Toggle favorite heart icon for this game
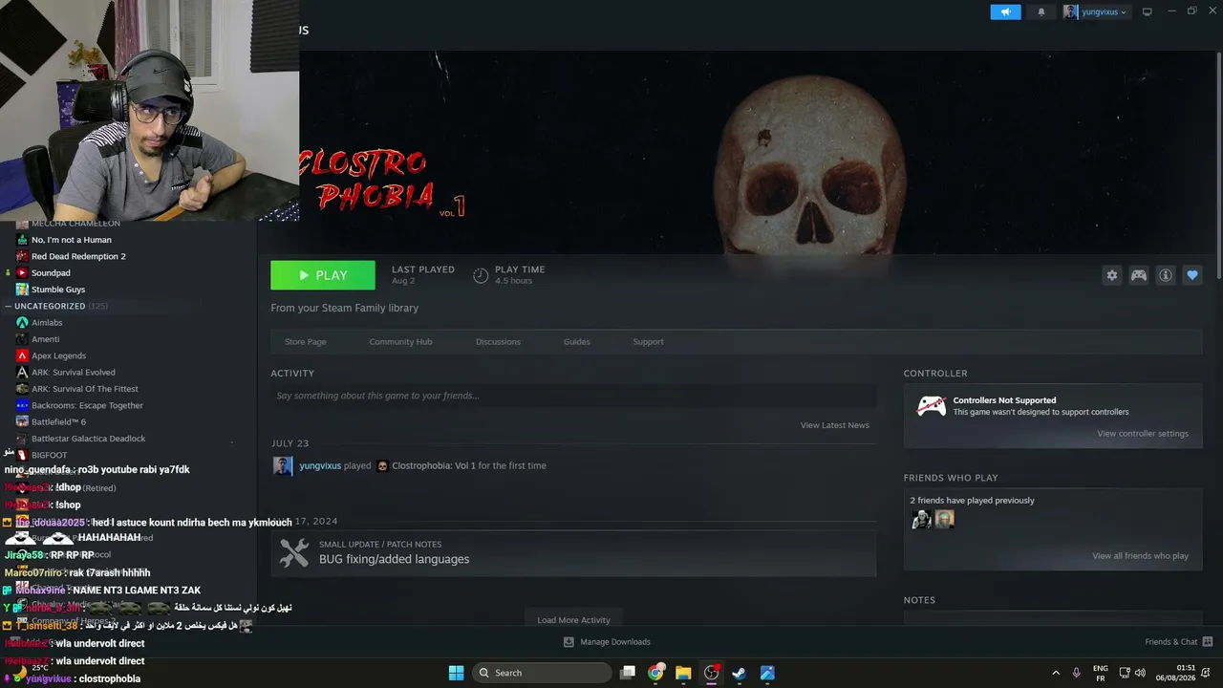The height and width of the screenshot is (688, 1223). tap(1191, 275)
